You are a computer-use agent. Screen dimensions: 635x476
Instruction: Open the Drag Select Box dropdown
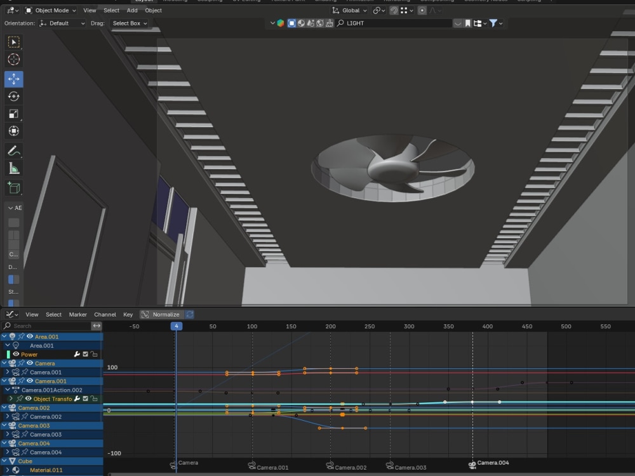point(130,23)
